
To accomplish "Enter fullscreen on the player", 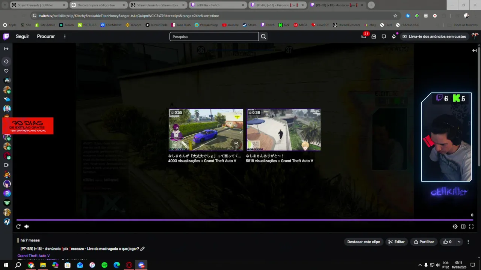I will coord(471,226).
